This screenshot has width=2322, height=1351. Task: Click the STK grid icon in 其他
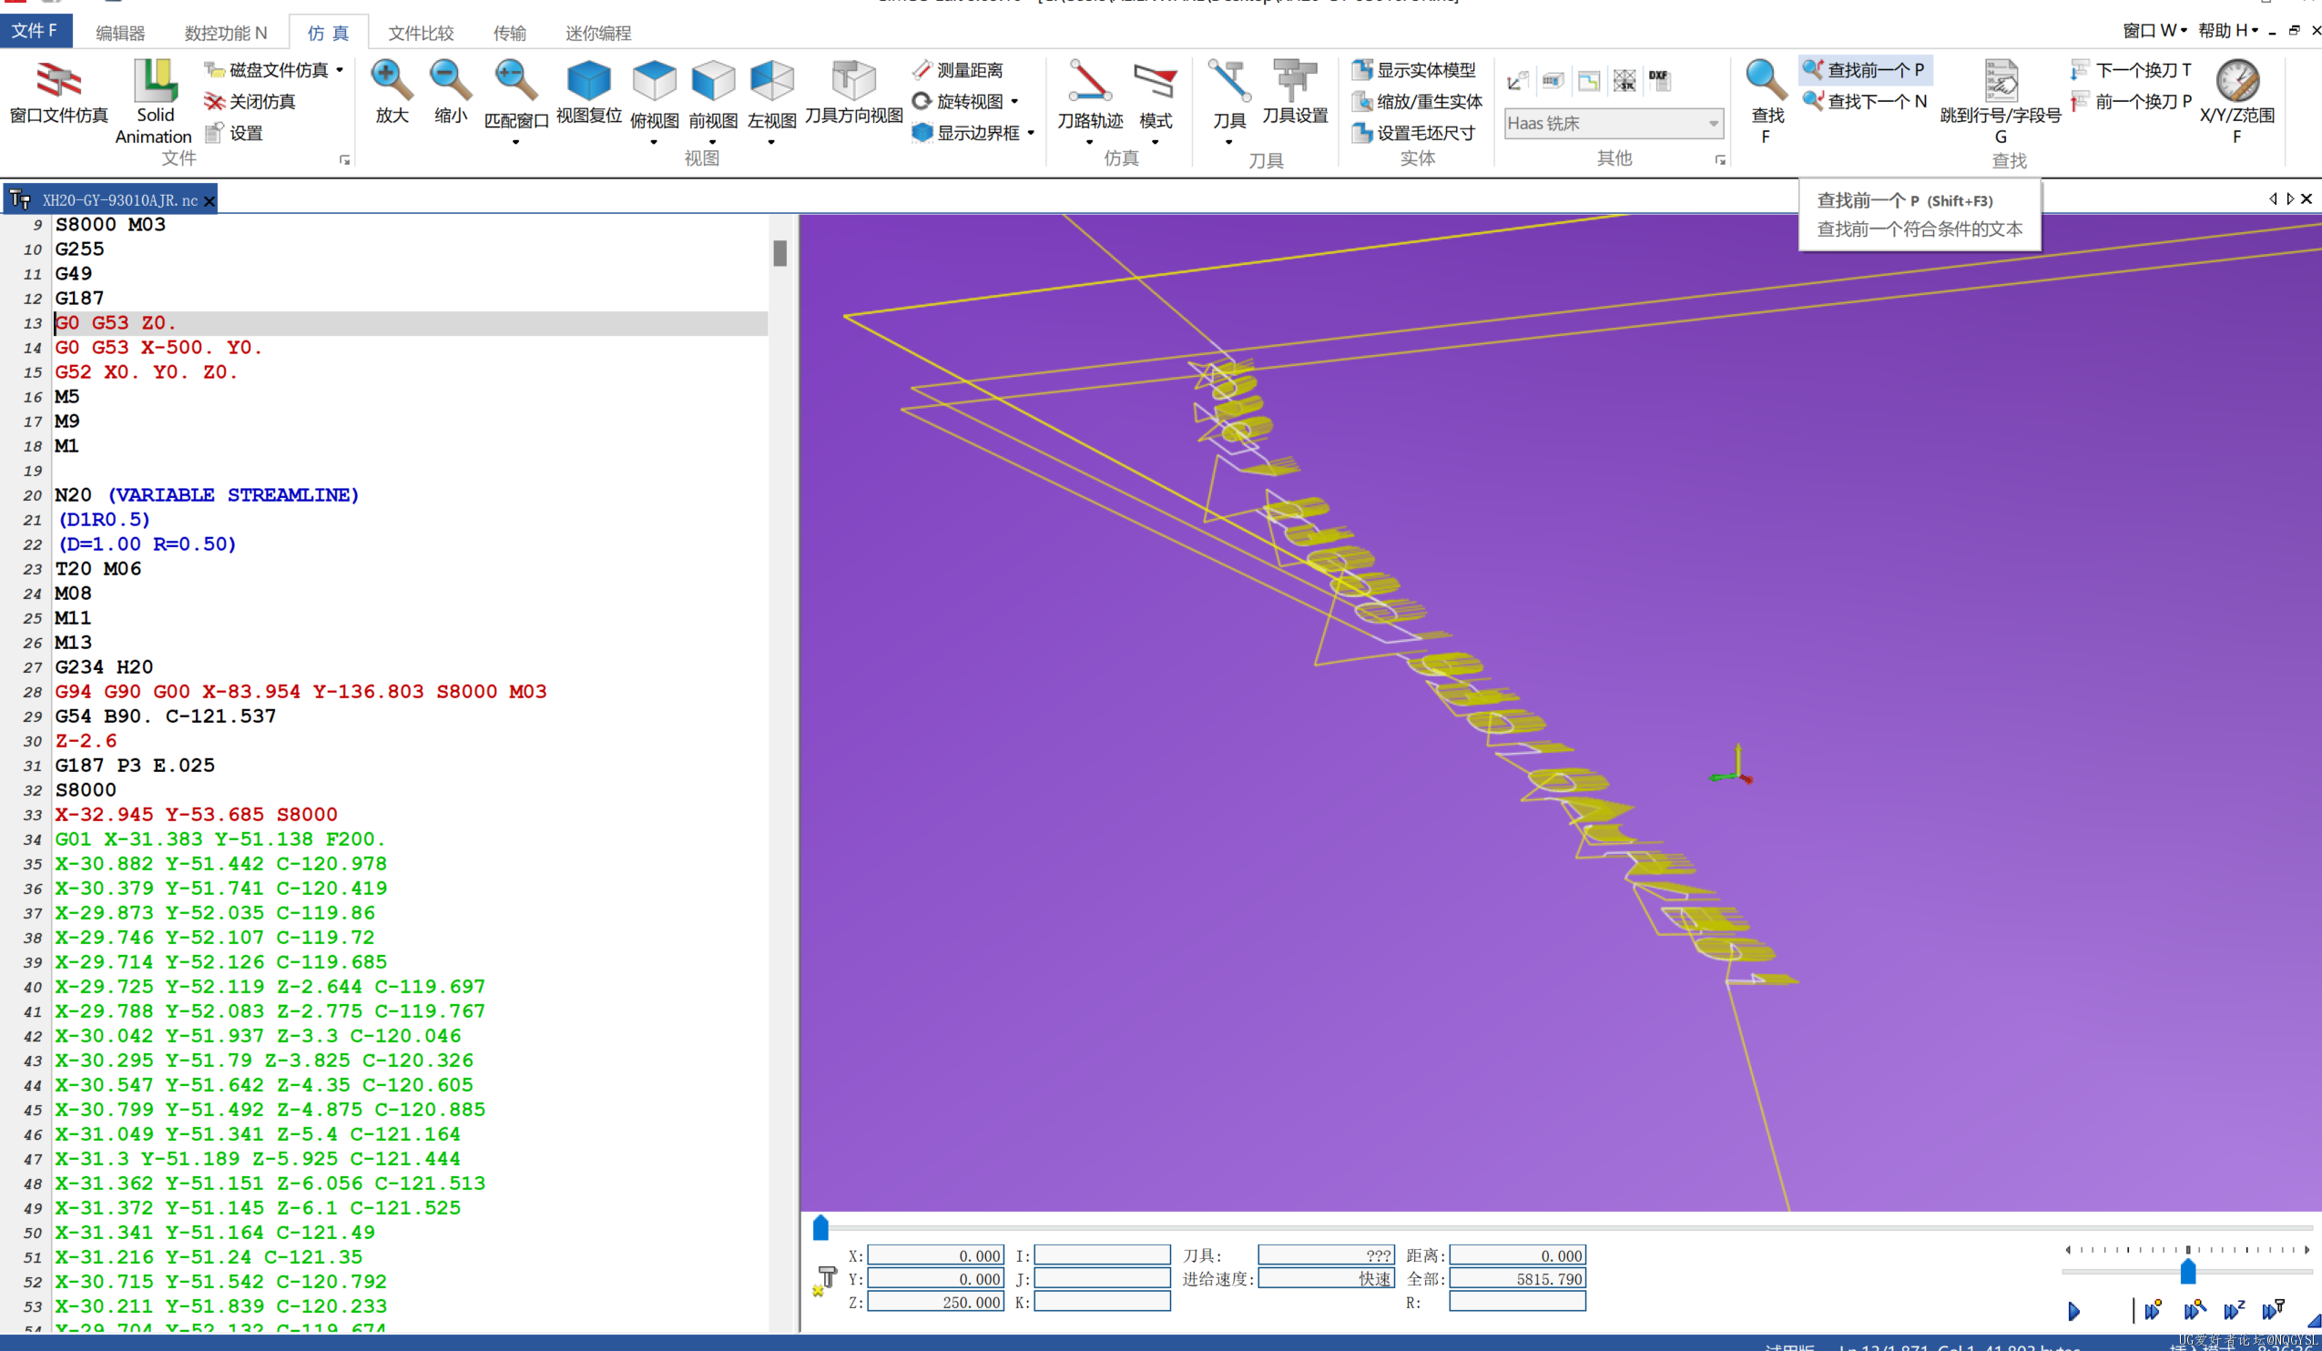click(x=1624, y=81)
